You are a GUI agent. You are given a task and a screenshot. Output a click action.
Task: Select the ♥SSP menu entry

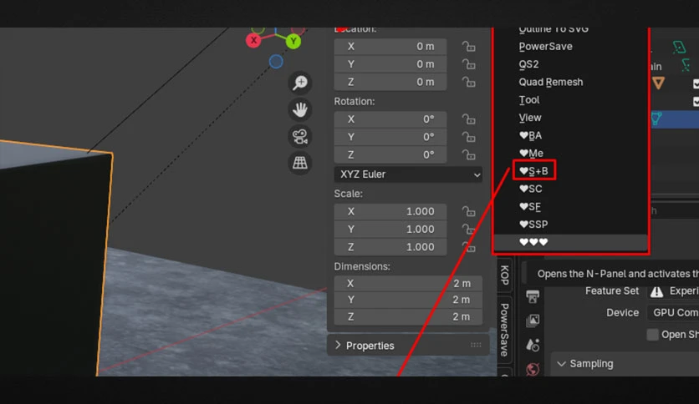(x=533, y=225)
